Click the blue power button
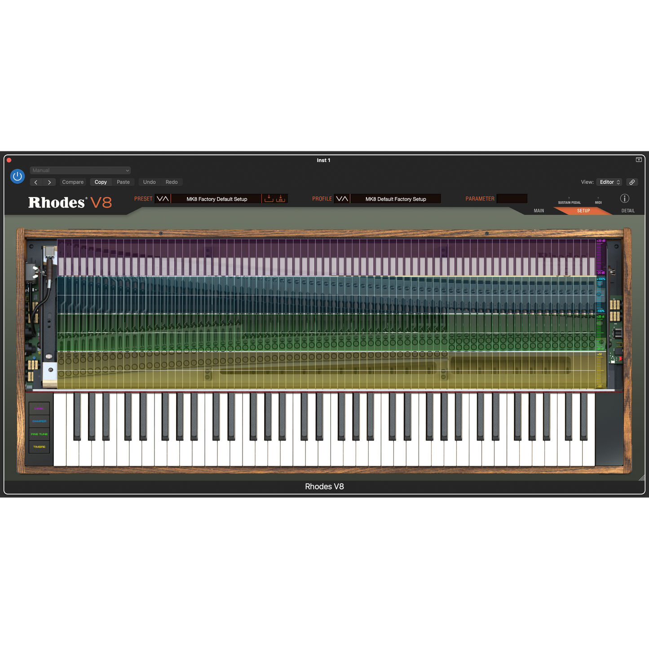Screen dimensions: 649x649 click(18, 176)
